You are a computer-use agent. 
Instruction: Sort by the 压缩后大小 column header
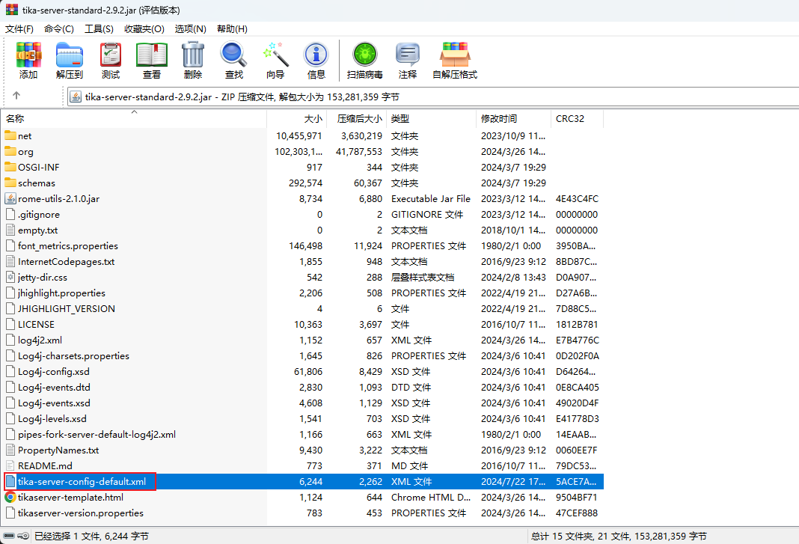(357, 119)
